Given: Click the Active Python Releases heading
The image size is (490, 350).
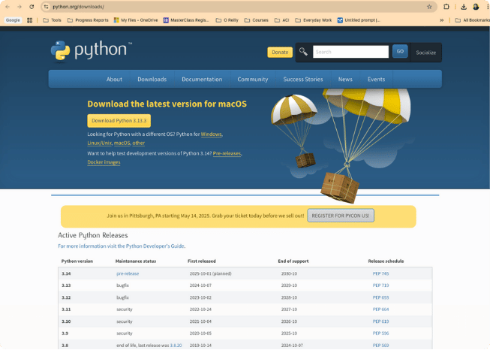Looking at the screenshot, I should pos(93,236).
